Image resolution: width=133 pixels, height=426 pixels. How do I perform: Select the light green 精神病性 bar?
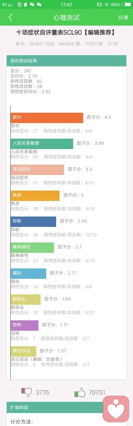(x=32, y=248)
